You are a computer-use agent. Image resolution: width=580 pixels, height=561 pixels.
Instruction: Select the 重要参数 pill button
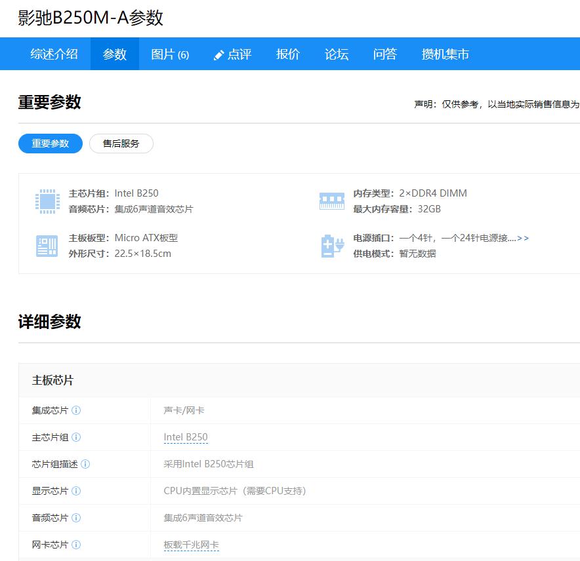tap(51, 144)
